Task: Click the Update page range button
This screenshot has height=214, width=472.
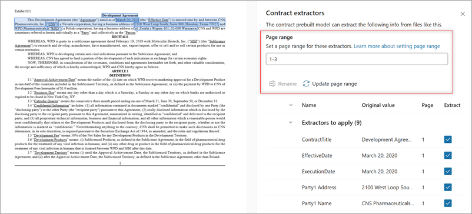Action: [330, 84]
